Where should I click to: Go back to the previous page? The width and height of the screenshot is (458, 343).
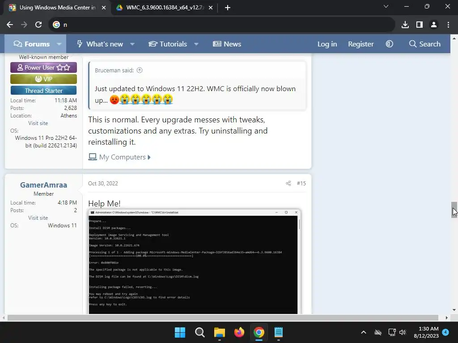click(x=10, y=25)
